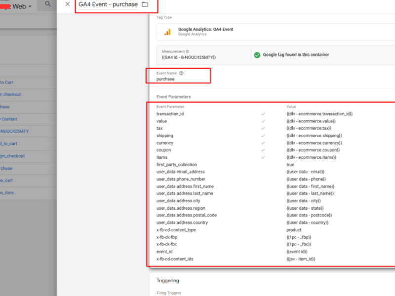Open the Content item in sidebar list
Viewport: 395px width, 296px height.
tap(8, 119)
